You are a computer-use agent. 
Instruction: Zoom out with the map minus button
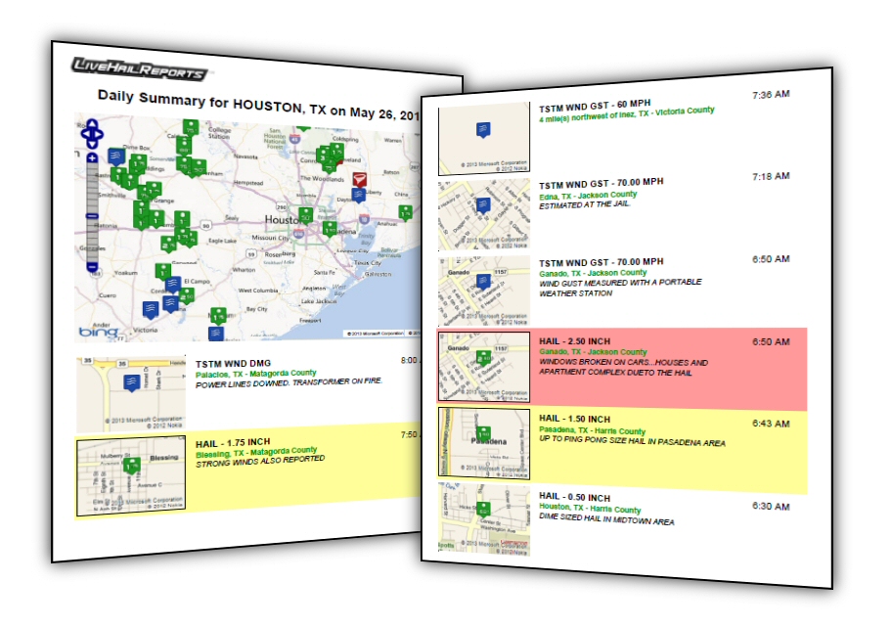(92, 266)
